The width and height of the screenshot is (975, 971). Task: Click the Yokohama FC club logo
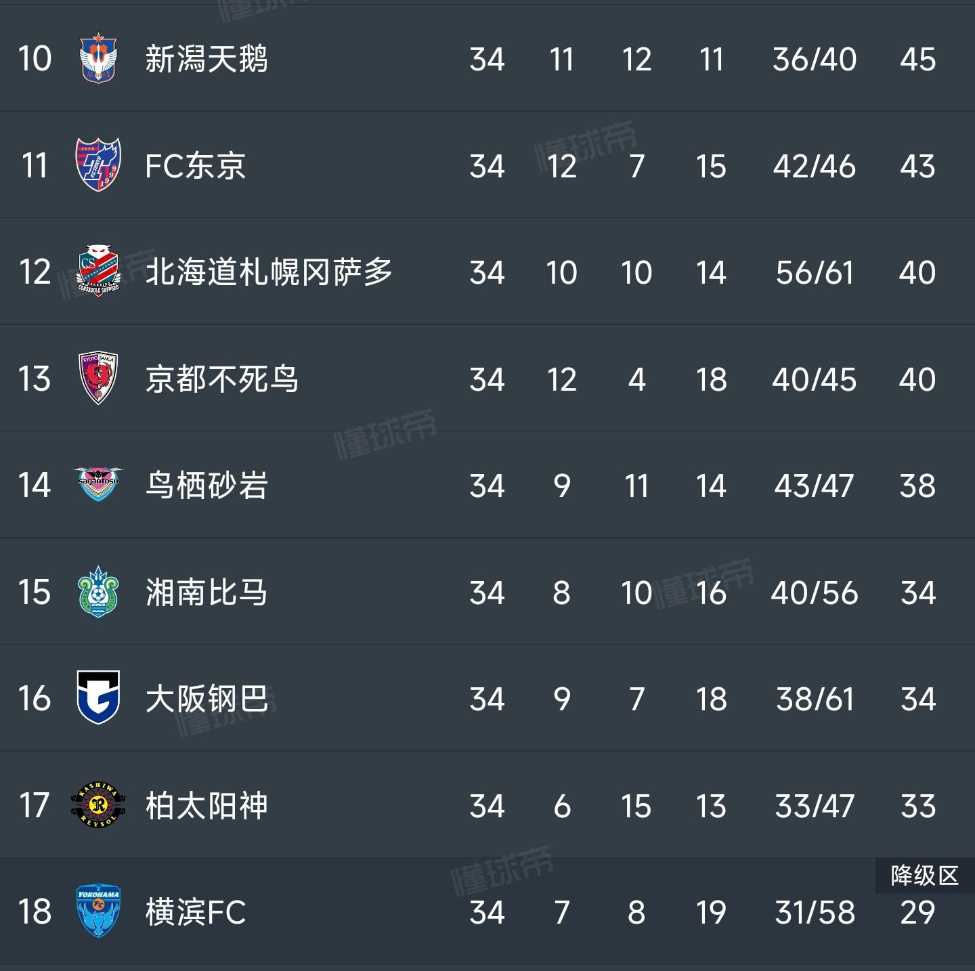(98, 911)
